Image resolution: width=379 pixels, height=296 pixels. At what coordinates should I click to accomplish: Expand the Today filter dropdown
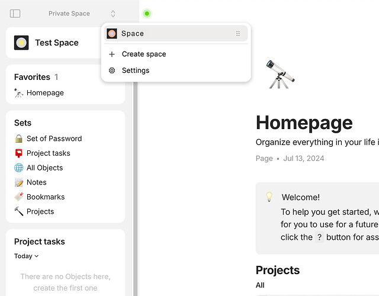tap(26, 256)
